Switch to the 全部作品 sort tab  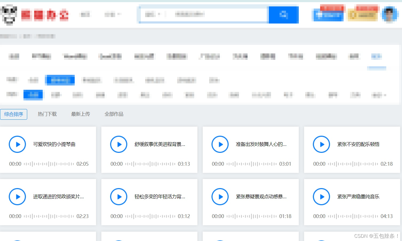(114, 114)
